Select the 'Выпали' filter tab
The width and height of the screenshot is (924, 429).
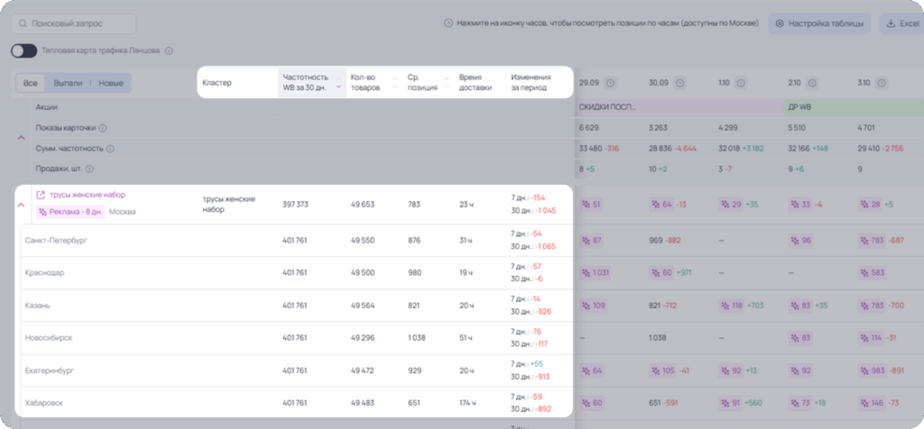(x=68, y=83)
